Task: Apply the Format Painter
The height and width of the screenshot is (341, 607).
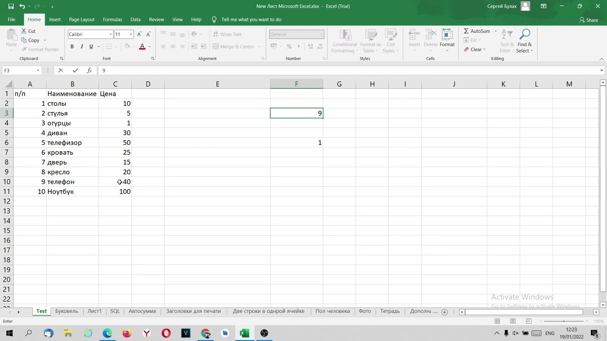Action: pos(40,49)
